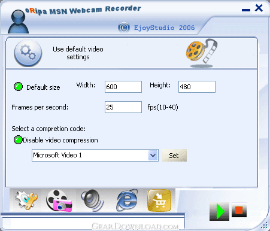Screen dimensions: 270x231
Task: Click the 'EjoyStudio 2006' text
Action: [x=164, y=28]
